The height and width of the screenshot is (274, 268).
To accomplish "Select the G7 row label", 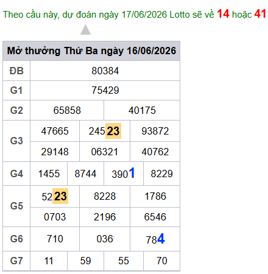I will pyautogui.click(x=16, y=261).
